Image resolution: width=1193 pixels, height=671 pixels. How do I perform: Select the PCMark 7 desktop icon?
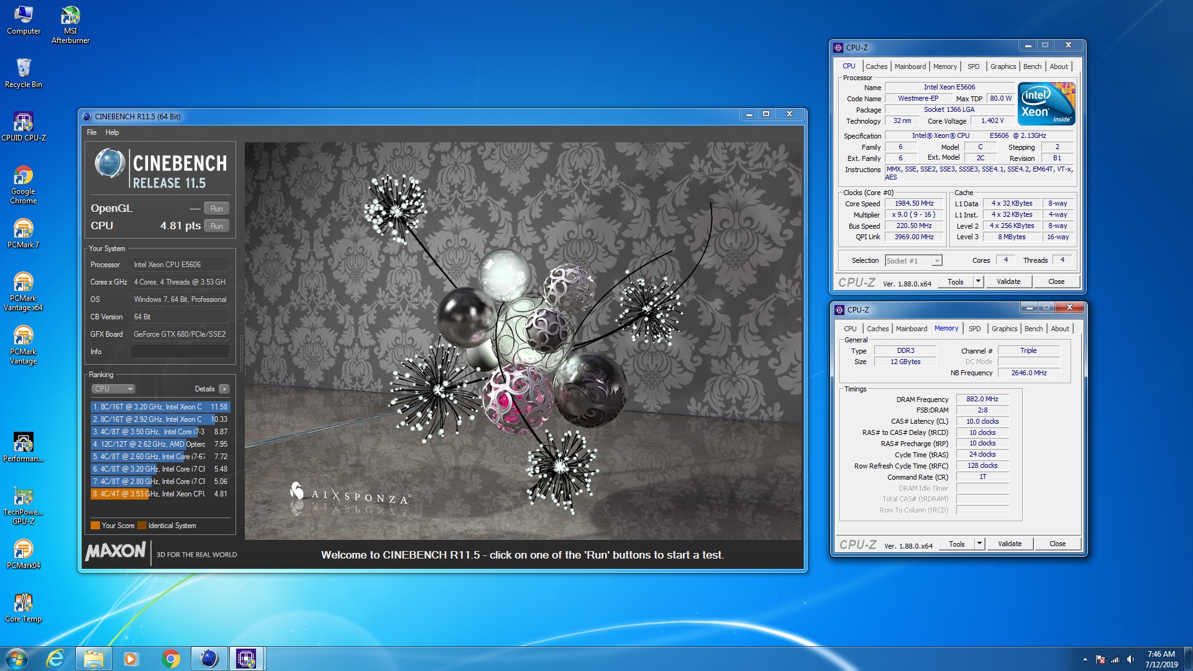tap(24, 234)
